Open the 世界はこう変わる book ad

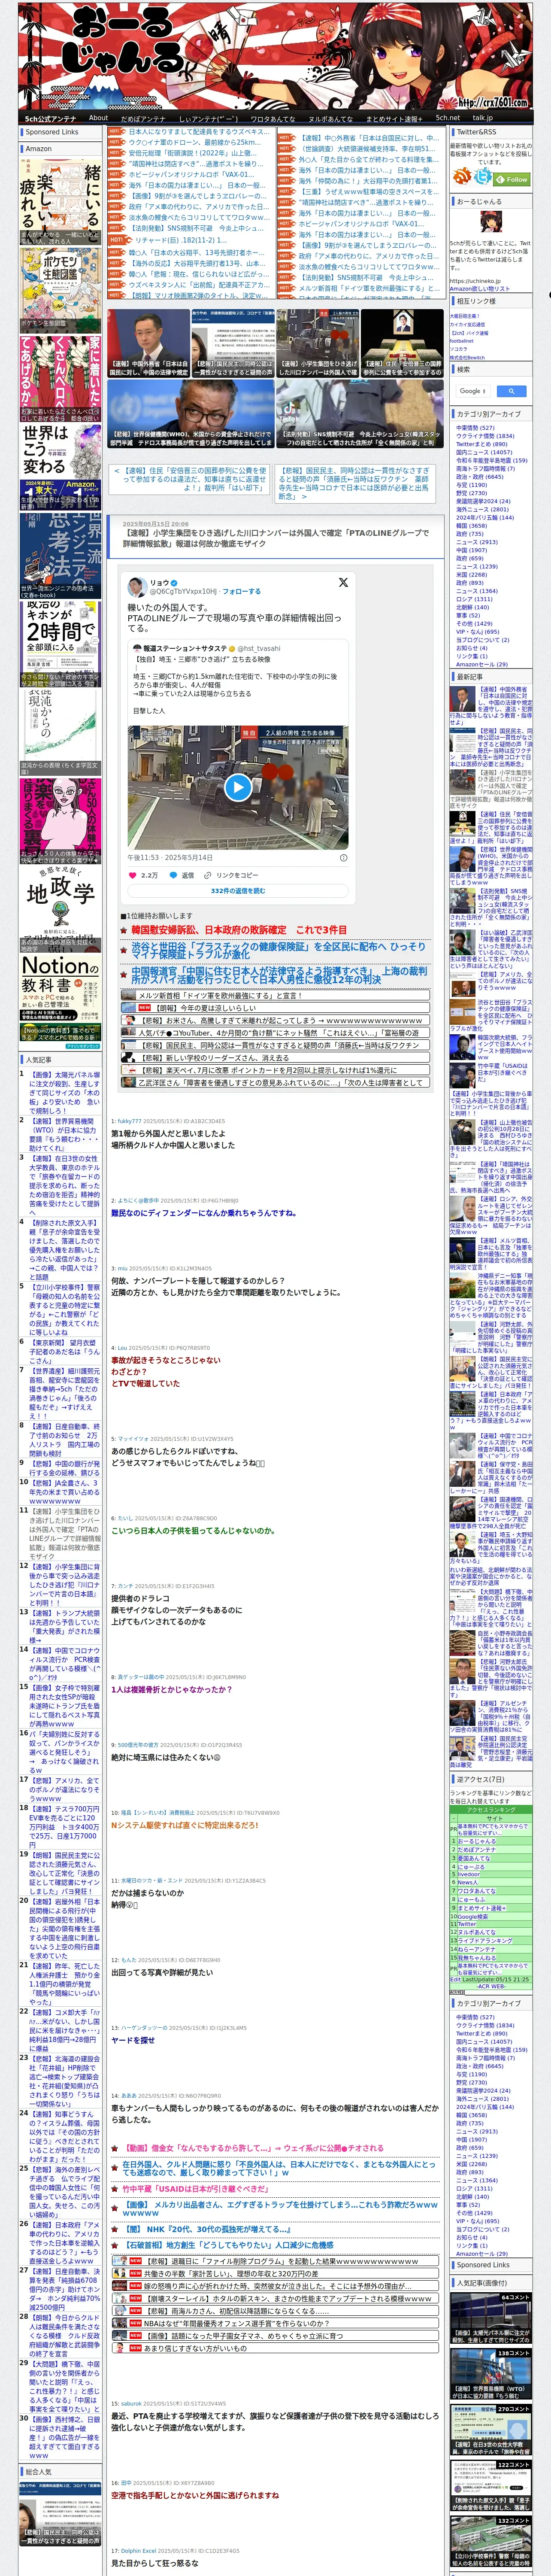[61, 467]
